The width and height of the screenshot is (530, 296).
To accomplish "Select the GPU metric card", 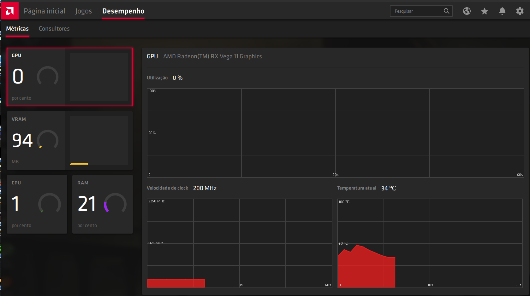I will [x=70, y=77].
